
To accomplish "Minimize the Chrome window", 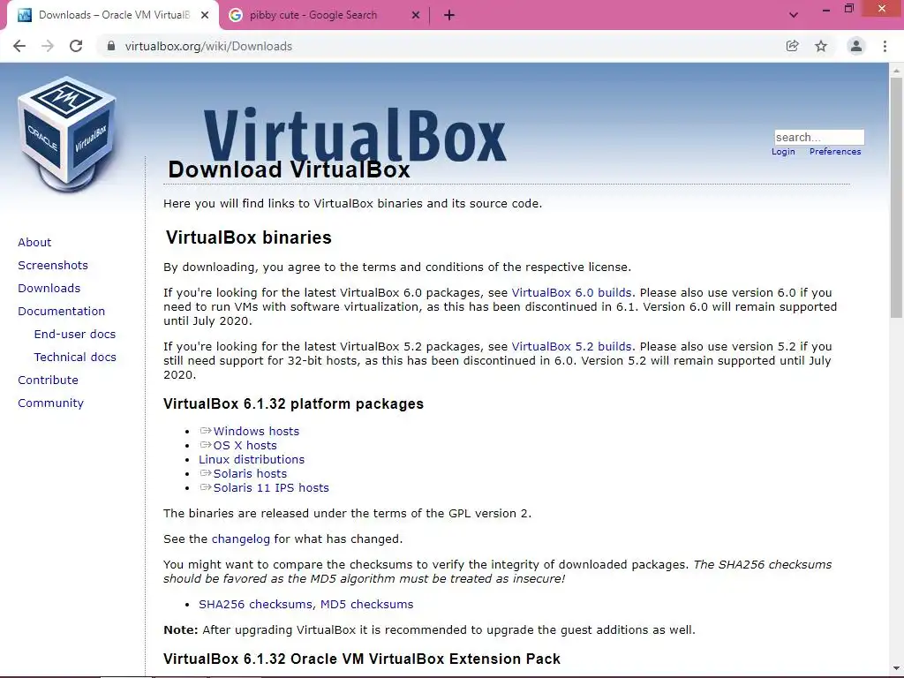I will (825, 10).
